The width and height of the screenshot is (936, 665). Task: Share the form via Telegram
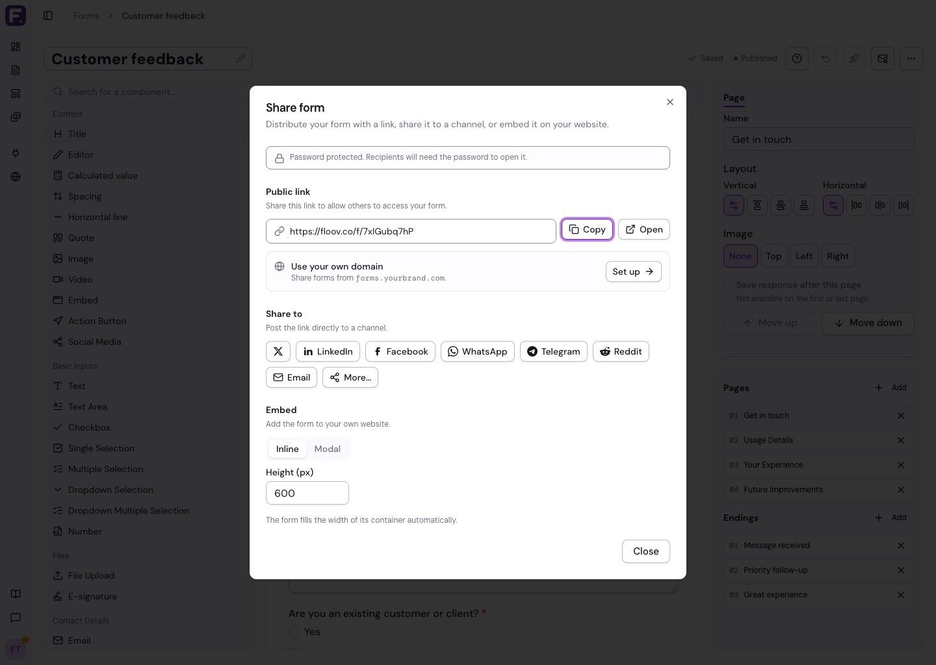pos(554,351)
